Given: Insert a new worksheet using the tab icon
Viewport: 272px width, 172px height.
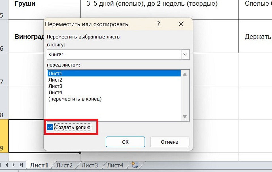Looking at the screenshot, I should pyautogui.click(x=135, y=164).
